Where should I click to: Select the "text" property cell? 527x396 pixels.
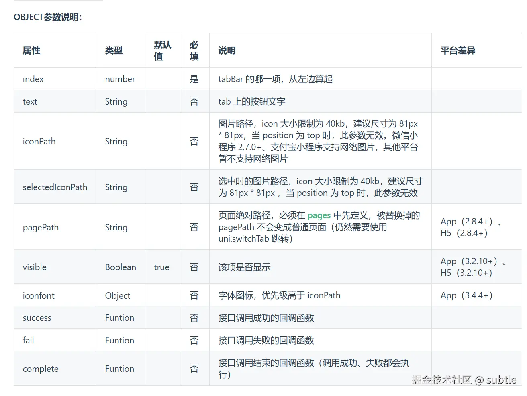(x=30, y=102)
